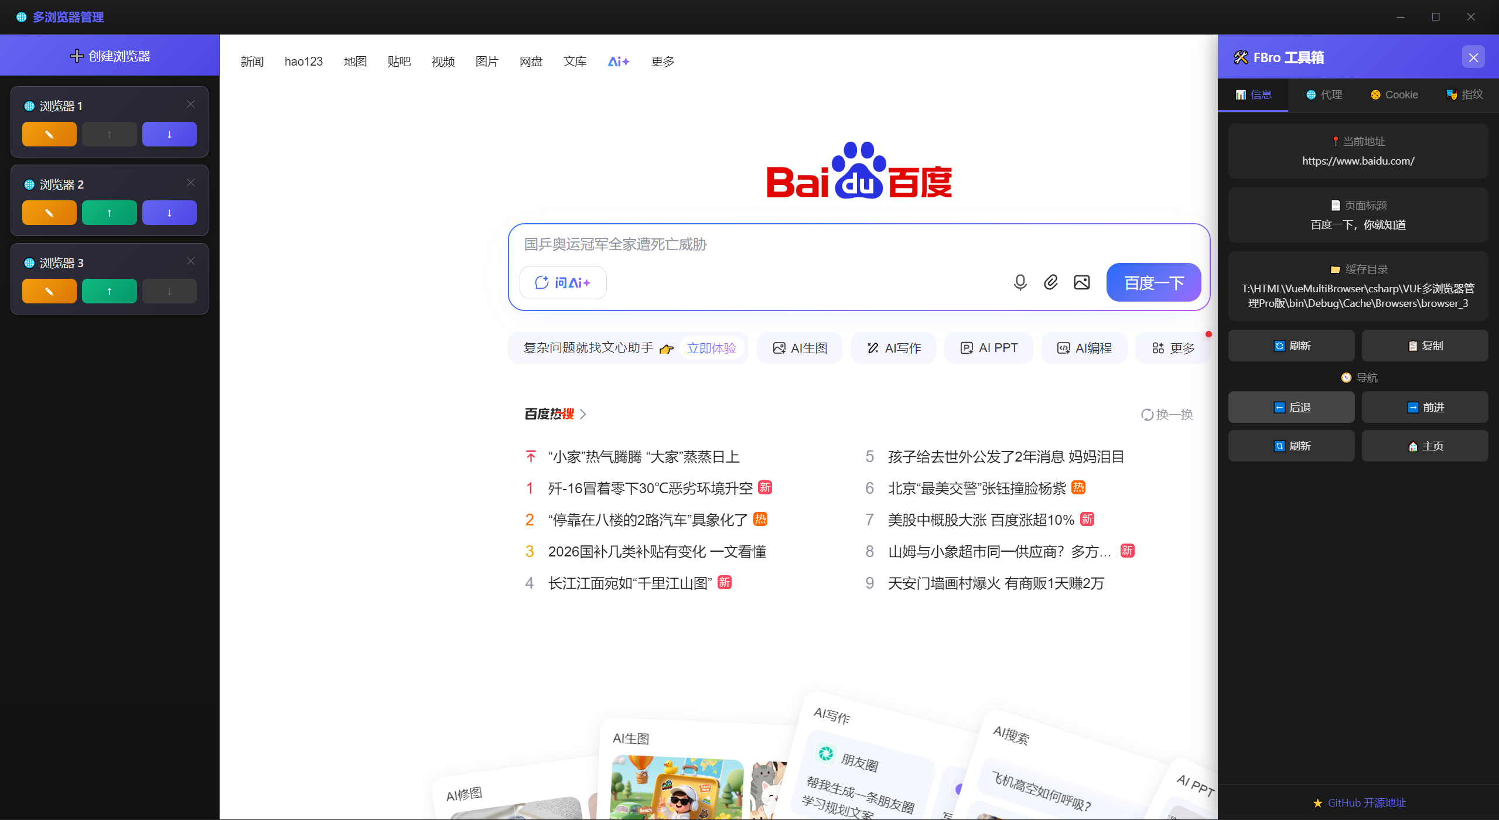Switch to the Cookie tab
The width and height of the screenshot is (1499, 820).
pos(1394,94)
